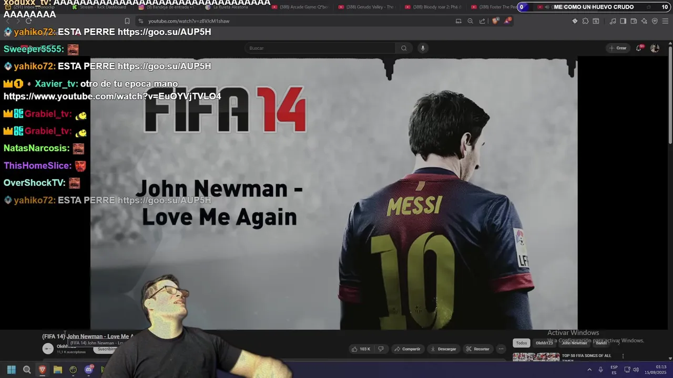Open the Brave Rewards triangle icon
The image size is (673, 378).
pos(507,21)
